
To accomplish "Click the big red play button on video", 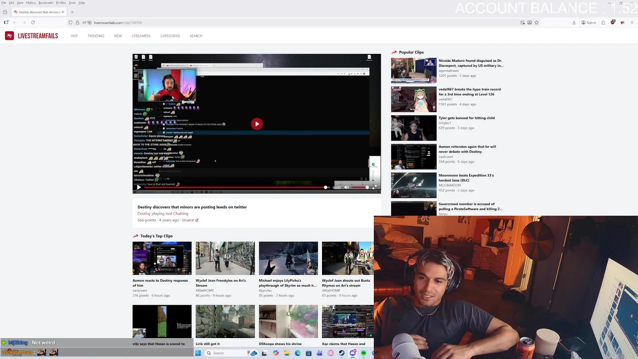I will [x=257, y=124].
